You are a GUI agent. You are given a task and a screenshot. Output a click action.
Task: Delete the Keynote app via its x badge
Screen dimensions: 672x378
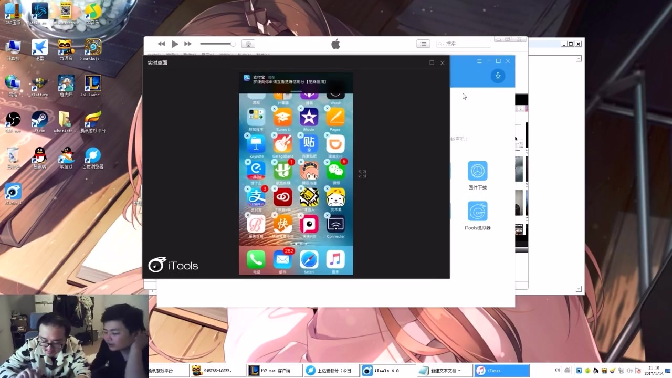(x=248, y=135)
